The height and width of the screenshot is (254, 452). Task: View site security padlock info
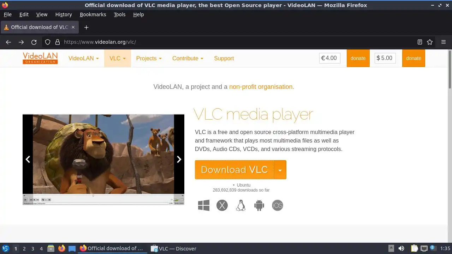(58, 42)
